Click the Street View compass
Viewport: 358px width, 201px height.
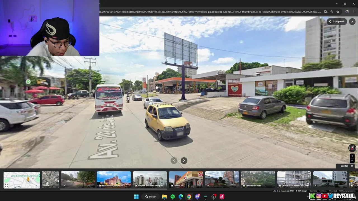coord(352,148)
